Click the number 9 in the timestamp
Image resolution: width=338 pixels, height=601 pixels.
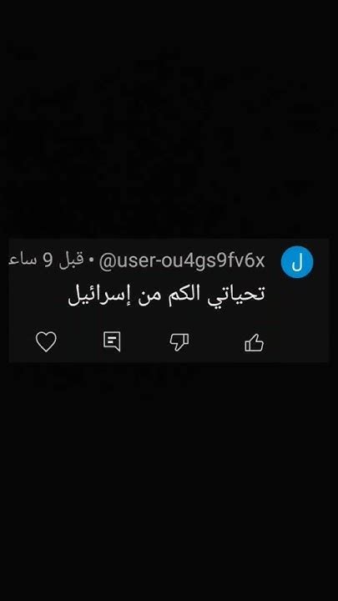48,260
